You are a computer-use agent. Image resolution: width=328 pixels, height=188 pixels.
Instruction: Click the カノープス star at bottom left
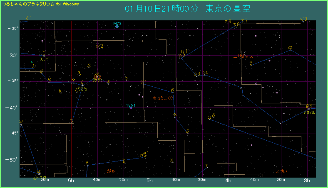39,173
